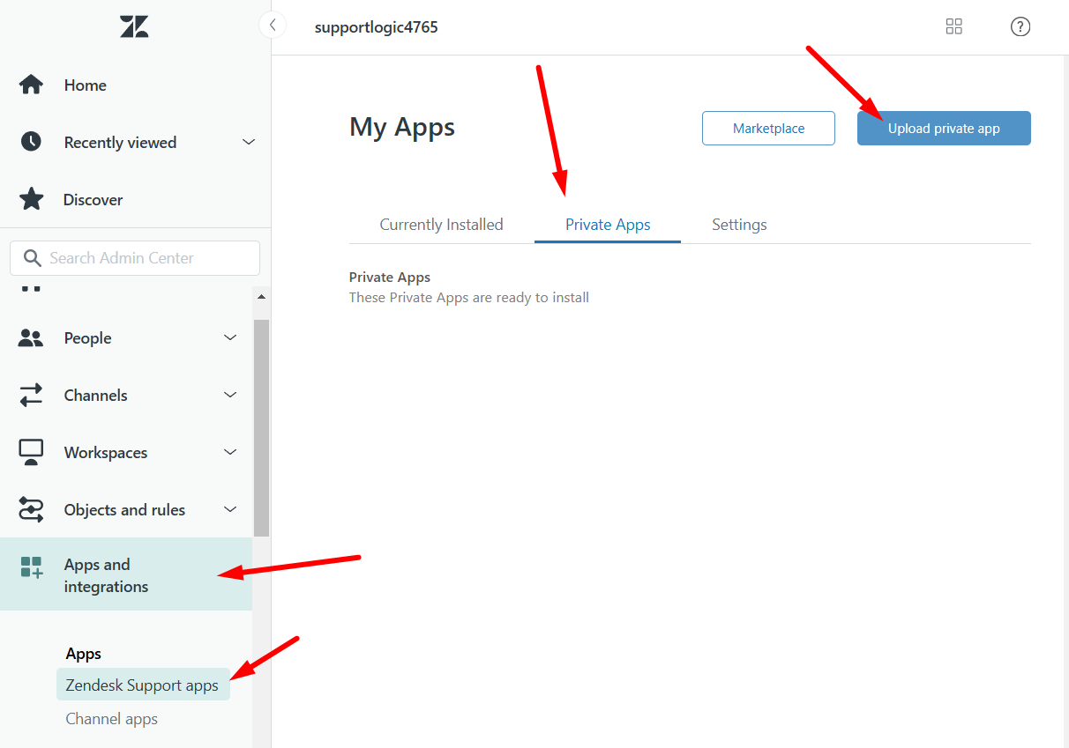Click the Marketplace button

point(768,128)
